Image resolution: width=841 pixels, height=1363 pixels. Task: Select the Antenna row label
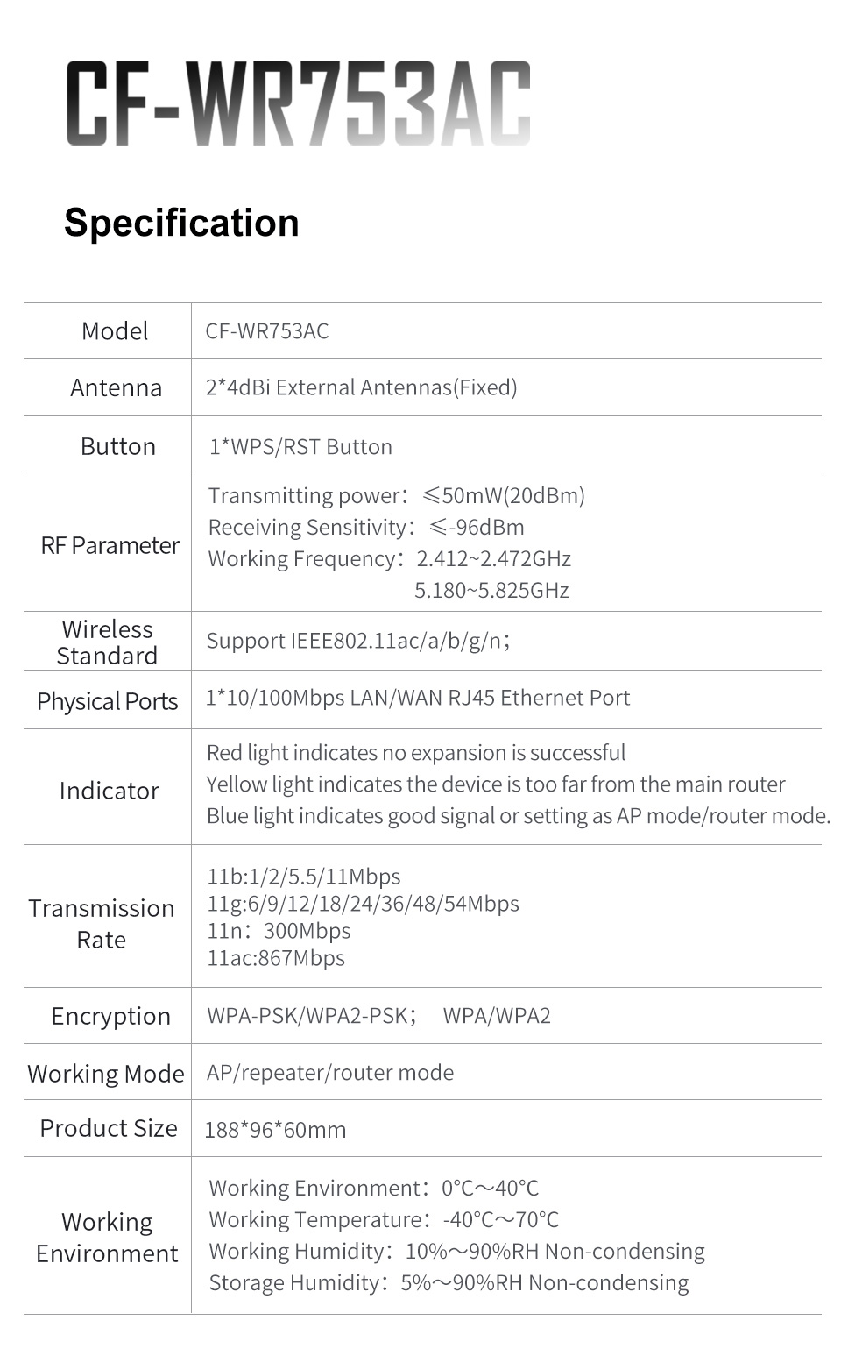pos(116,387)
